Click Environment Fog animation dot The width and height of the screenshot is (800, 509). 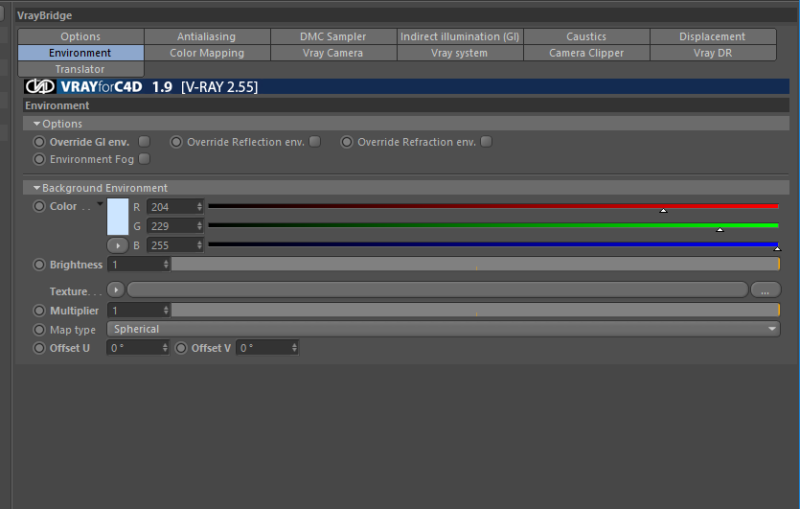point(39,159)
